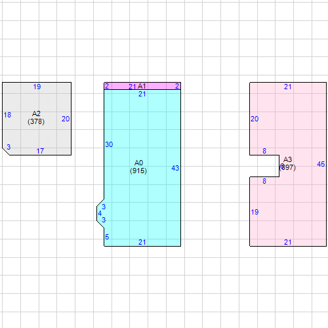This screenshot has width=328, height=328.
Task: Click dimension 8 above A3 notch
Action: point(264,151)
